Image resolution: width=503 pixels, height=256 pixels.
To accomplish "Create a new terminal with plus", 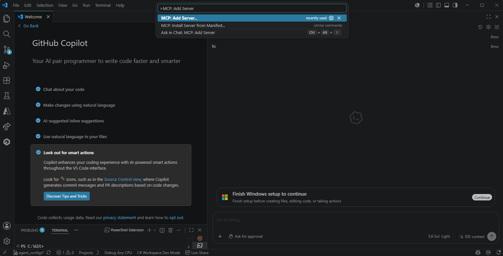I will (x=149, y=230).
